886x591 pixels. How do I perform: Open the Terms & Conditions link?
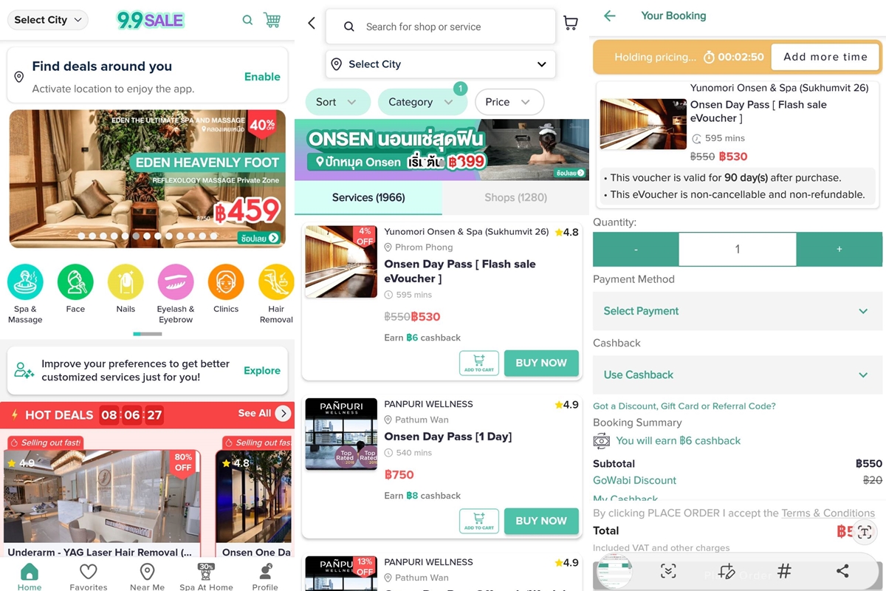tap(828, 513)
